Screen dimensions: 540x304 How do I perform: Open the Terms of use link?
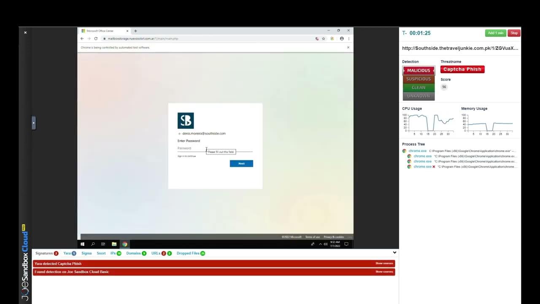click(313, 237)
